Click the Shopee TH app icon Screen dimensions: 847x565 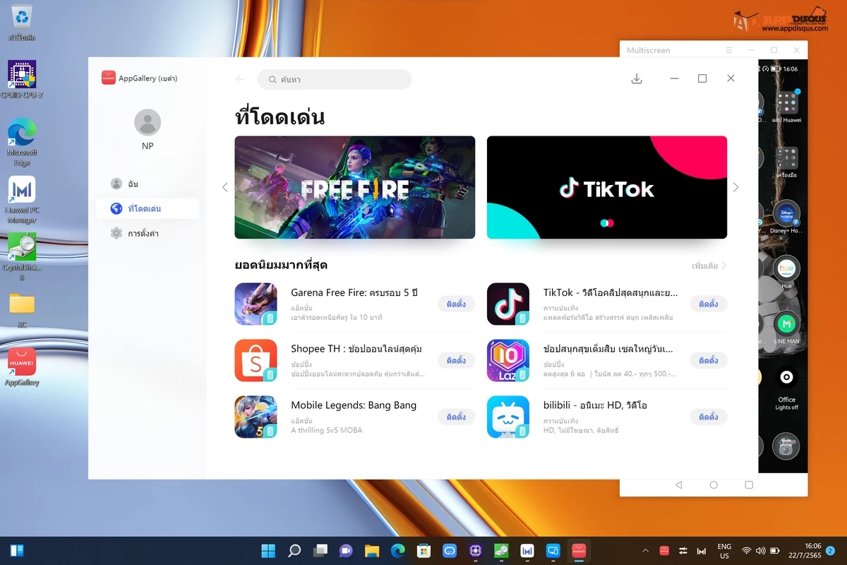click(256, 360)
